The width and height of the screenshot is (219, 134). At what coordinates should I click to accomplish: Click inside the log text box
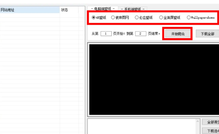click(142, 126)
